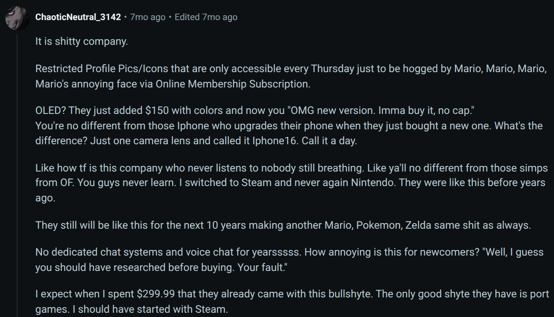Image resolution: width=554 pixels, height=317 pixels.
Task: Click the "It is shitty company." sentence
Action: pos(82,42)
